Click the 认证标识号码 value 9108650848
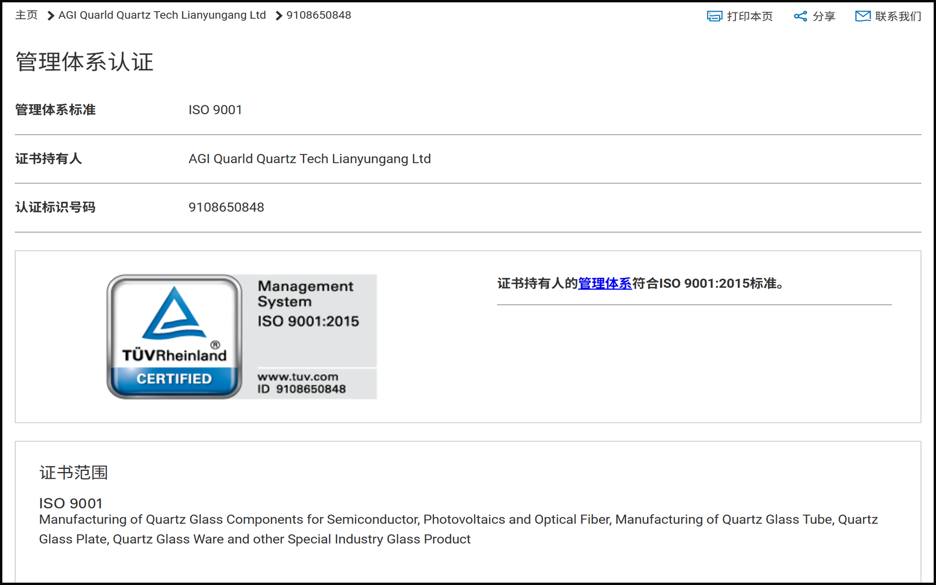This screenshot has height=585, width=936. (226, 208)
